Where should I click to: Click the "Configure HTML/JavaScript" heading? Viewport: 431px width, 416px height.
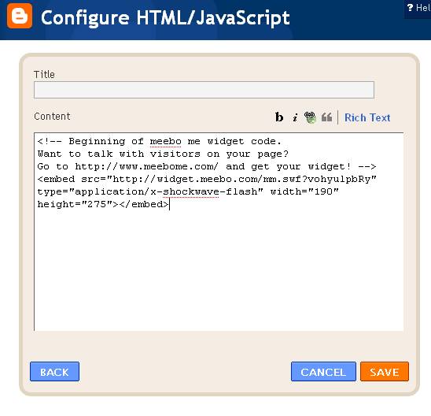pos(165,18)
